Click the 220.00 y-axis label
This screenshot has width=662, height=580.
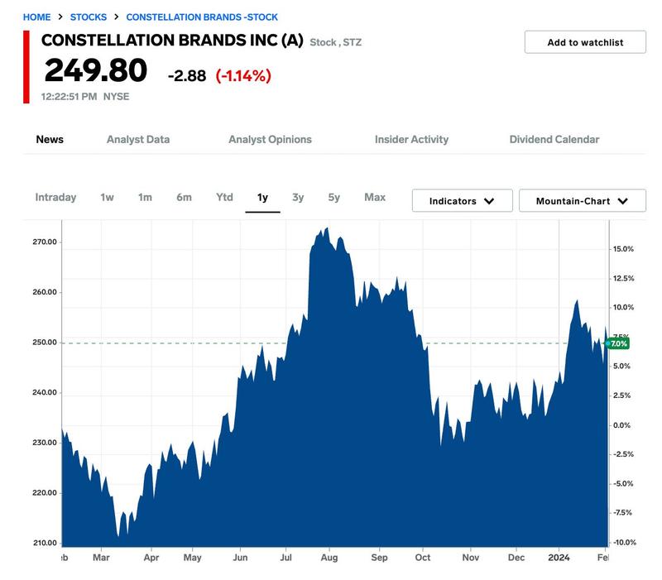point(45,493)
